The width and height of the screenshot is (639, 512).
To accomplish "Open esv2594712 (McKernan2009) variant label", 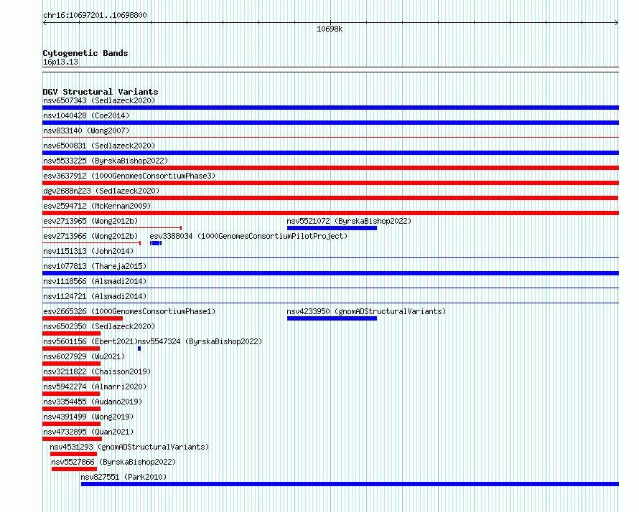I will tap(97, 206).
